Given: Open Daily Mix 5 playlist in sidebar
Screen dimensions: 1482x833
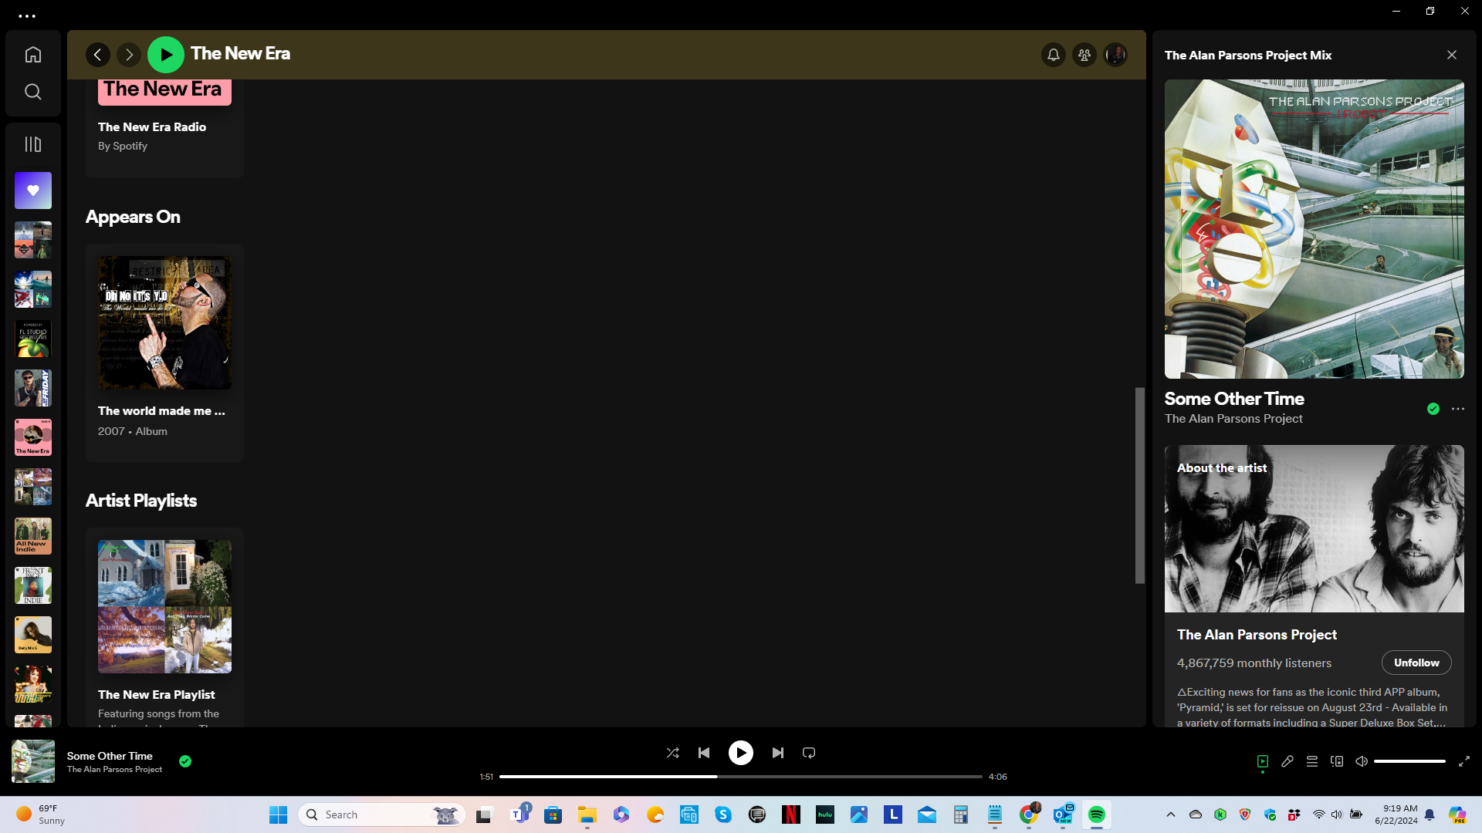Looking at the screenshot, I should point(33,635).
